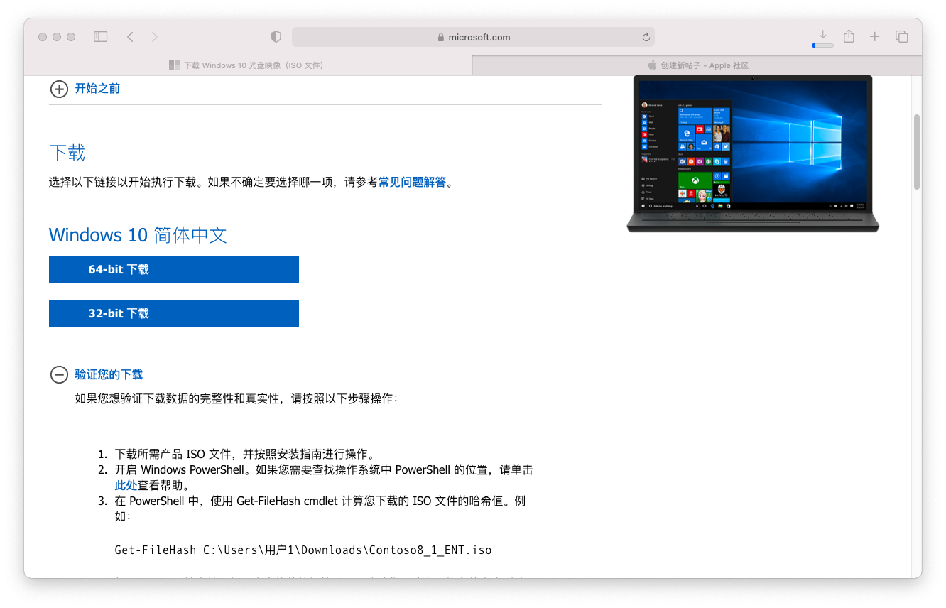Viewport: 946px width, 608px height.
Task: Click the Get-FileHash example command text
Action: tap(303, 550)
